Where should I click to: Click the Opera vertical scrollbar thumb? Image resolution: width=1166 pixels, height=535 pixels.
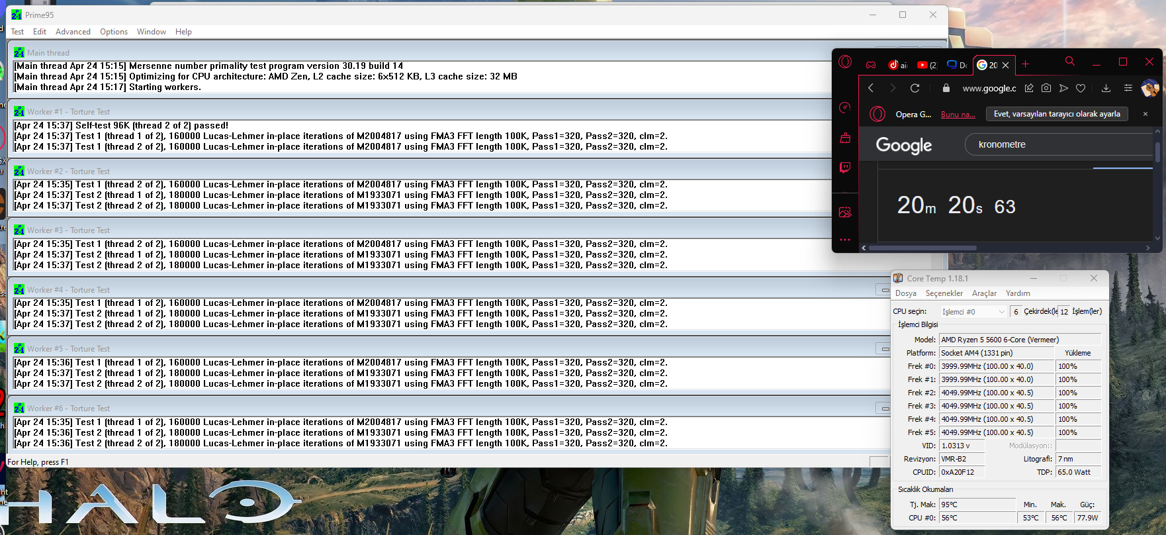click(x=1157, y=151)
